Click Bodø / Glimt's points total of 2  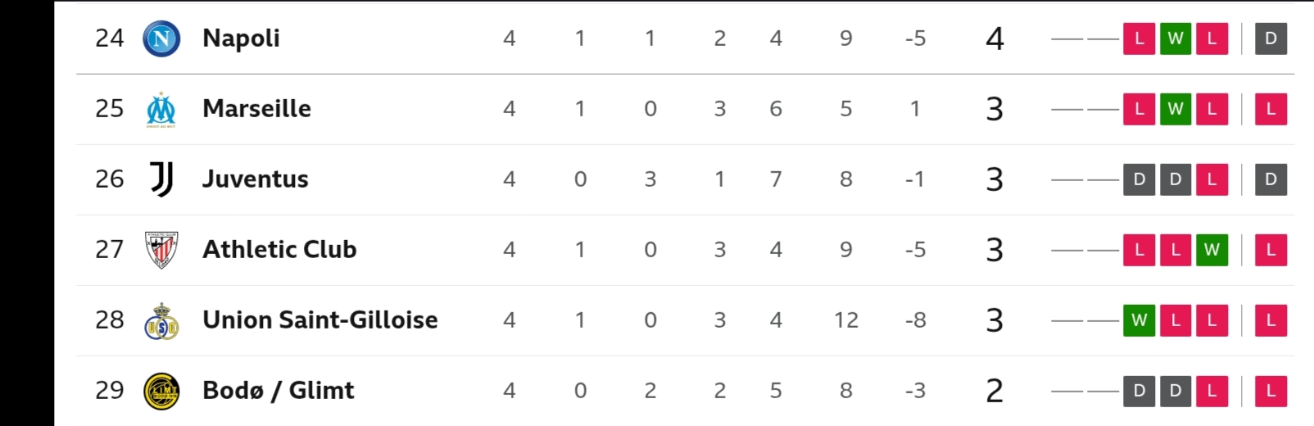tap(995, 391)
